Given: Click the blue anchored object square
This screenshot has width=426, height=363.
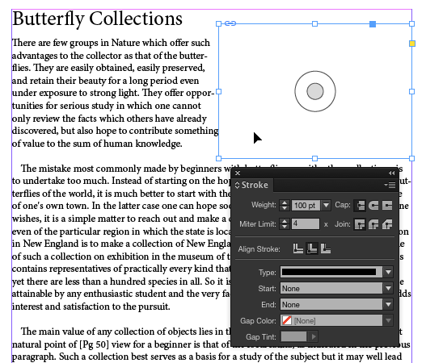Looking at the screenshot, I should 373,24.
